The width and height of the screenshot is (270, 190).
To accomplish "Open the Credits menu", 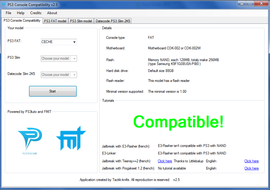I will [x=36, y=13].
